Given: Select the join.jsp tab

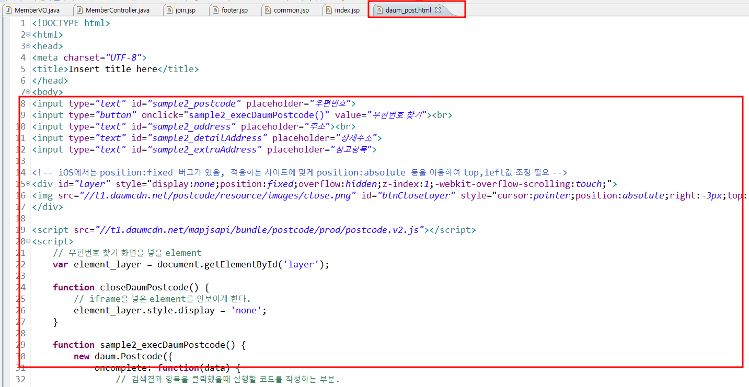Looking at the screenshot, I should click(185, 10).
